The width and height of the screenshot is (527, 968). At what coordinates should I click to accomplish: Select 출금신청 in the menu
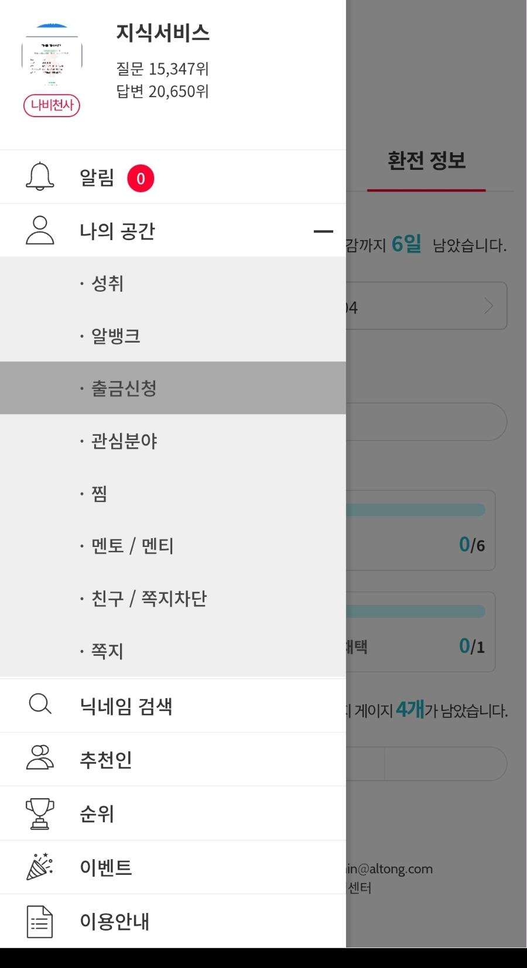pyautogui.click(x=124, y=388)
